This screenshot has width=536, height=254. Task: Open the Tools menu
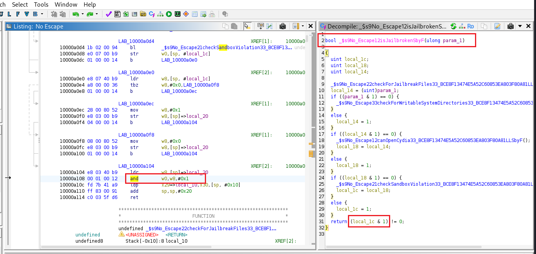[x=41, y=5]
